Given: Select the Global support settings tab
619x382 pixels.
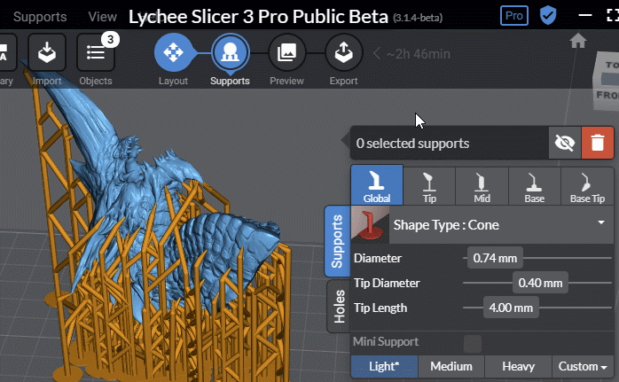Looking at the screenshot, I should (x=377, y=185).
